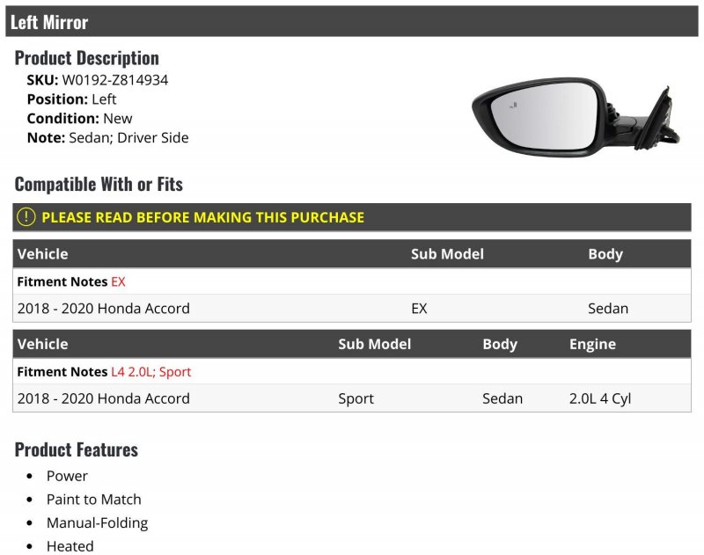The height and width of the screenshot is (555, 704).
Task: Select the "2.0L 4 Cyl" engine cell
Action: coord(600,398)
